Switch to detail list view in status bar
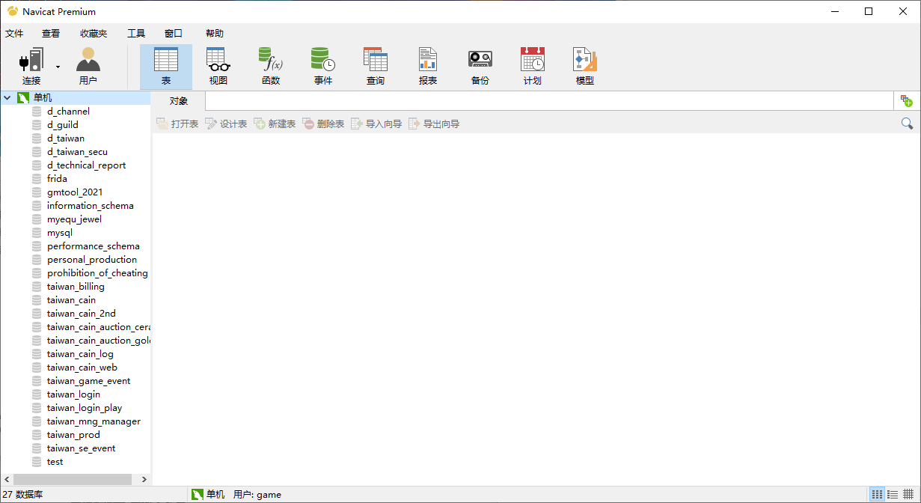Viewport: 921px width, 503px height. pyautogui.click(x=893, y=495)
